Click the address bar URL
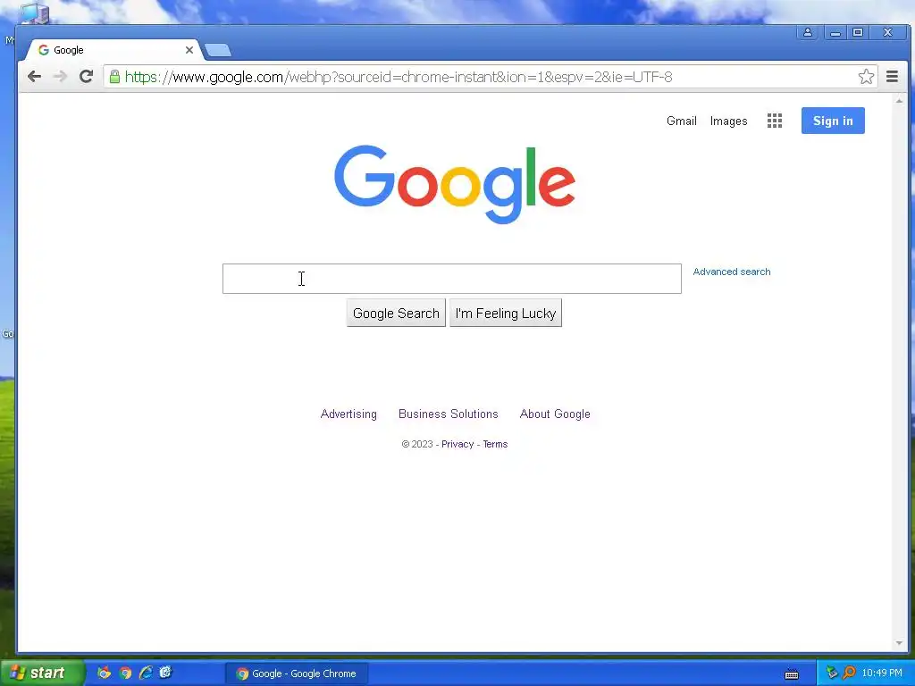The height and width of the screenshot is (686, 915). [399, 77]
